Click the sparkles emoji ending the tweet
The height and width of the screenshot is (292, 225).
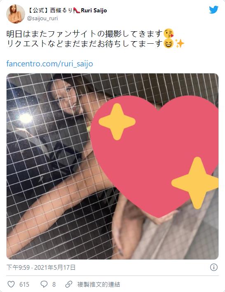(179, 43)
